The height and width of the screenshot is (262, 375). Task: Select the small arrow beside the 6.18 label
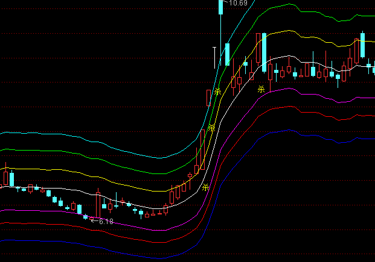(92, 221)
